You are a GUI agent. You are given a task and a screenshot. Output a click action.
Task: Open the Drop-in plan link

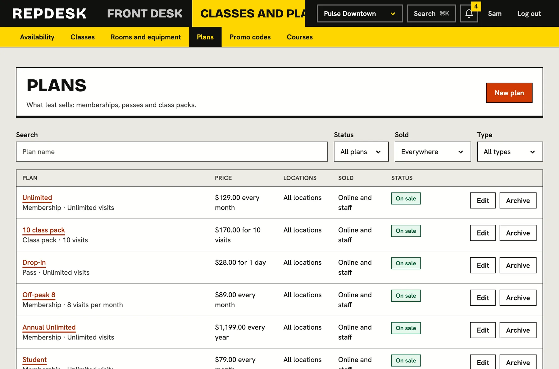[x=34, y=263]
